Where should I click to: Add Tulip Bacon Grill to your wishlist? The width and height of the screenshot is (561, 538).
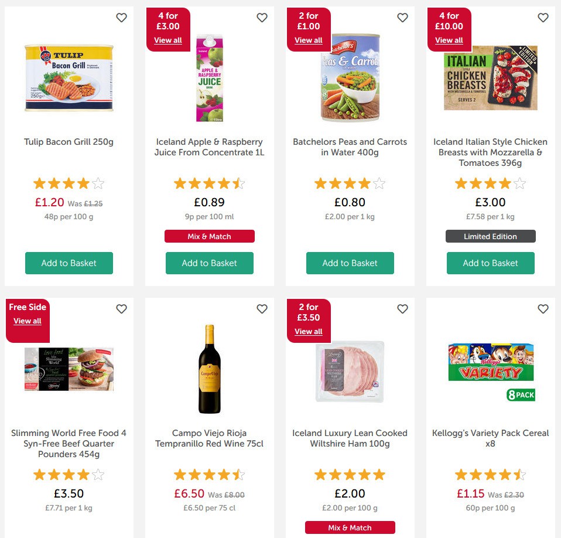coord(121,18)
